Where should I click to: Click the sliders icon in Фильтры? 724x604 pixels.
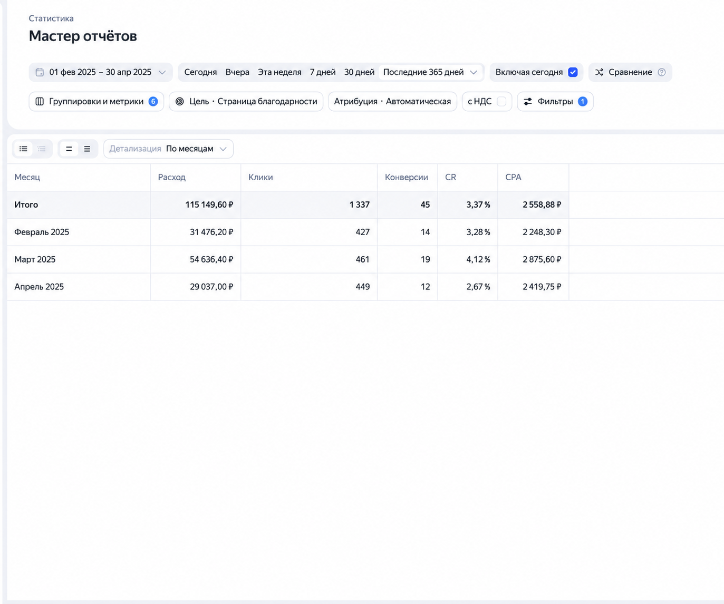528,101
